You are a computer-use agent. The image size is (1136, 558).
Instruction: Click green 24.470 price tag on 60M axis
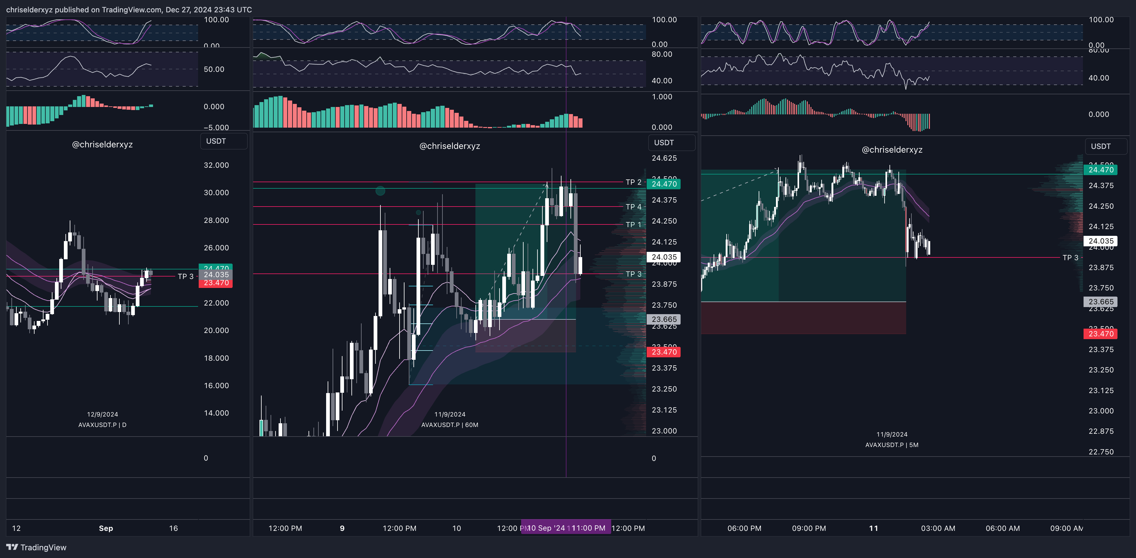[664, 184]
